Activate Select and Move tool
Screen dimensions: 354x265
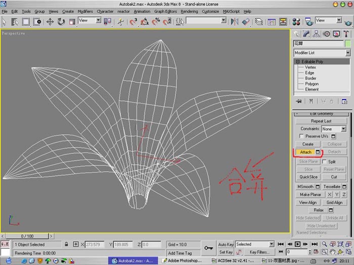point(50,22)
